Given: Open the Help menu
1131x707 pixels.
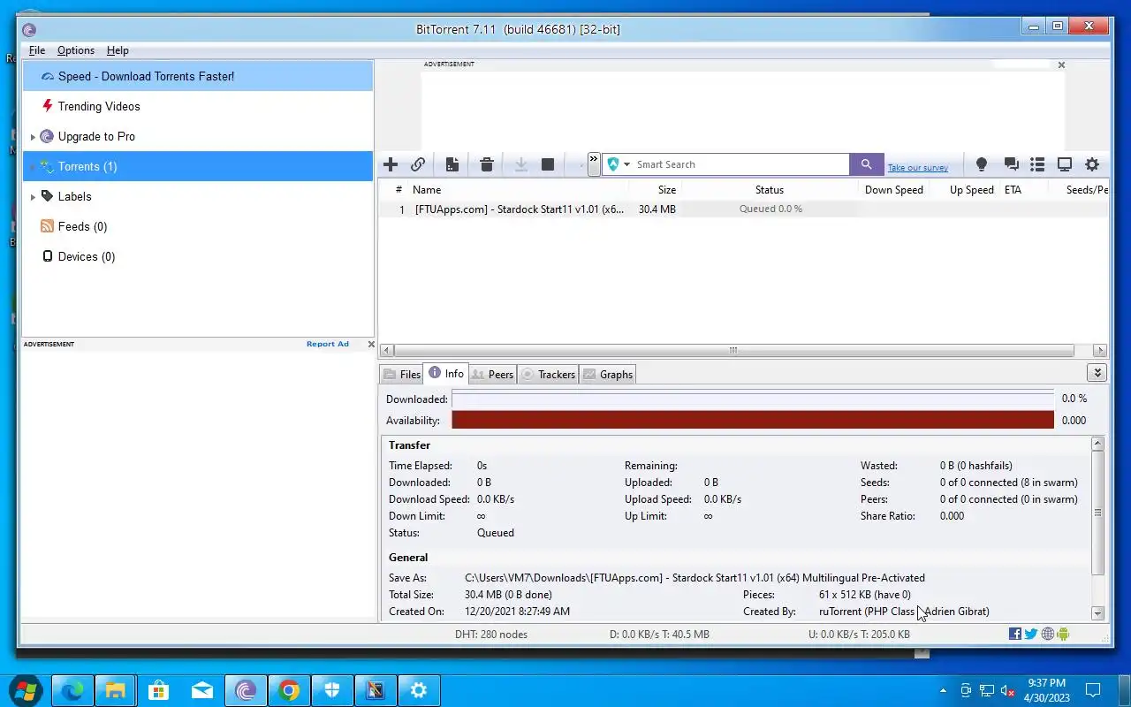Looking at the screenshot, I should pyautogui.click(x=118, y=50).
